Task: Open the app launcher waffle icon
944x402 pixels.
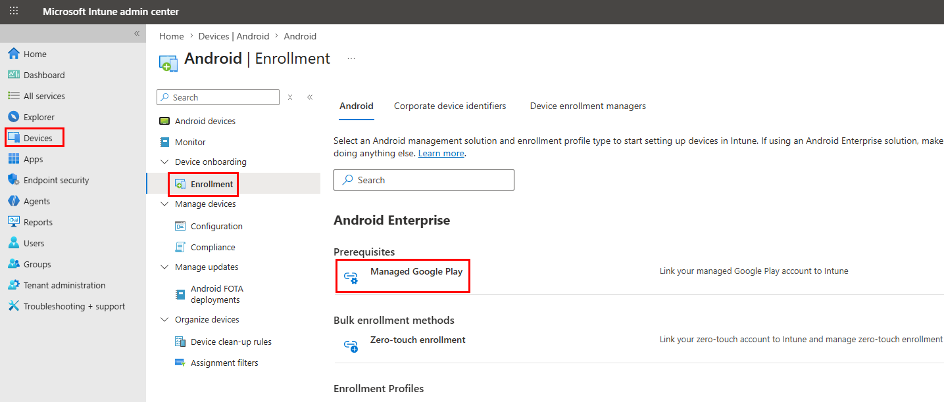Action: click(x=14, y=11)
